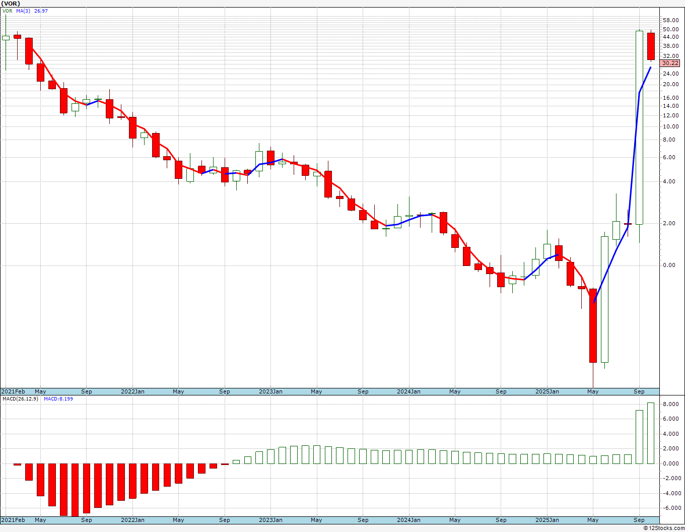Click the 30.22 current price tag

[x=670, y=63]
